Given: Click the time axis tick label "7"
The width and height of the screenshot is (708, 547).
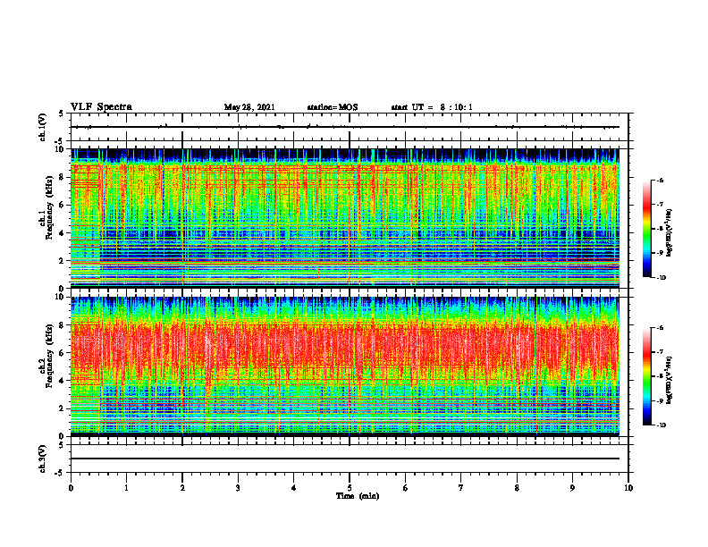Looking at the screenshot, I should [461, 488].
